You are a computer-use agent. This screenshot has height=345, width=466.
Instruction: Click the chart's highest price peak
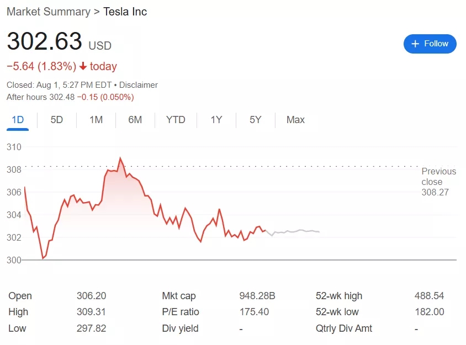pyautogui.click(x=120, y=158)
